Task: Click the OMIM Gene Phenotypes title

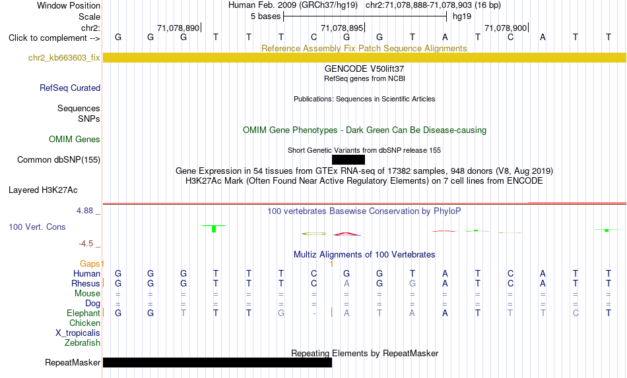Action: pos(364,130)
